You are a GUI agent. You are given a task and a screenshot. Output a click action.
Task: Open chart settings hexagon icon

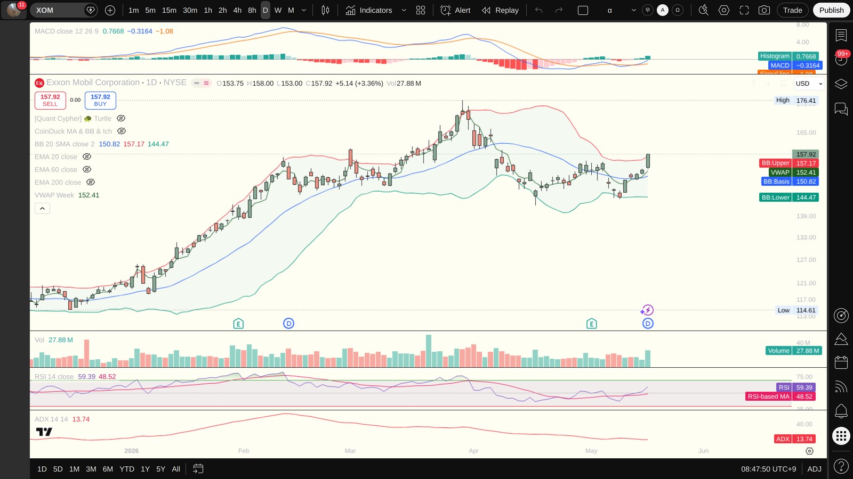724,10
